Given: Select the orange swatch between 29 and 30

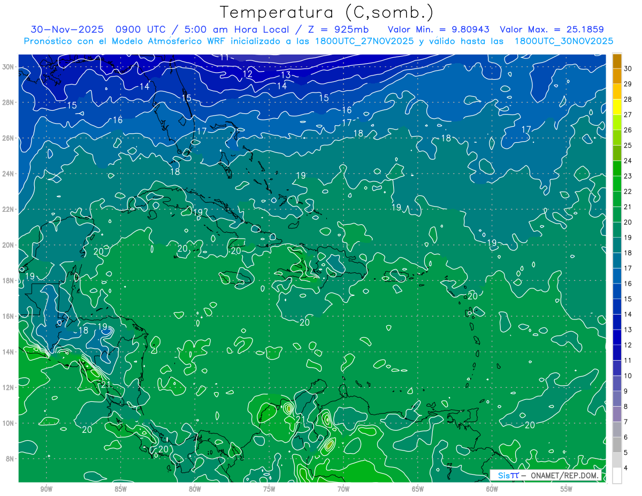Looking at the screenshot, I should 617,76.
